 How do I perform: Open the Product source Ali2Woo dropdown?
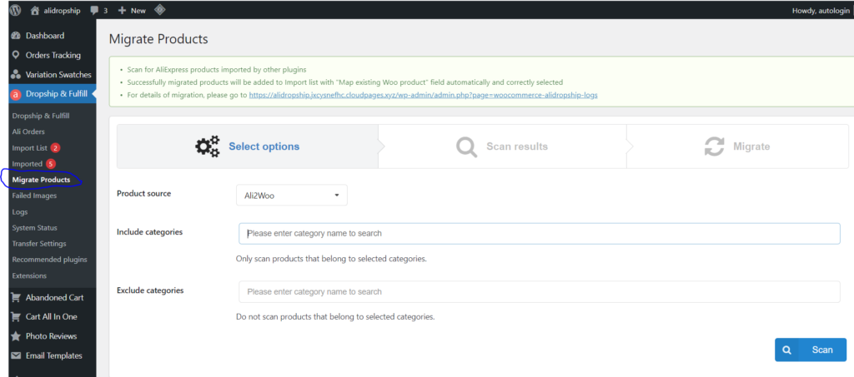[291, 196]
